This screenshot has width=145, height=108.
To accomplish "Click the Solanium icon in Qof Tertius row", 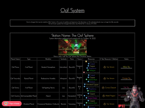I will coord(88,91).
